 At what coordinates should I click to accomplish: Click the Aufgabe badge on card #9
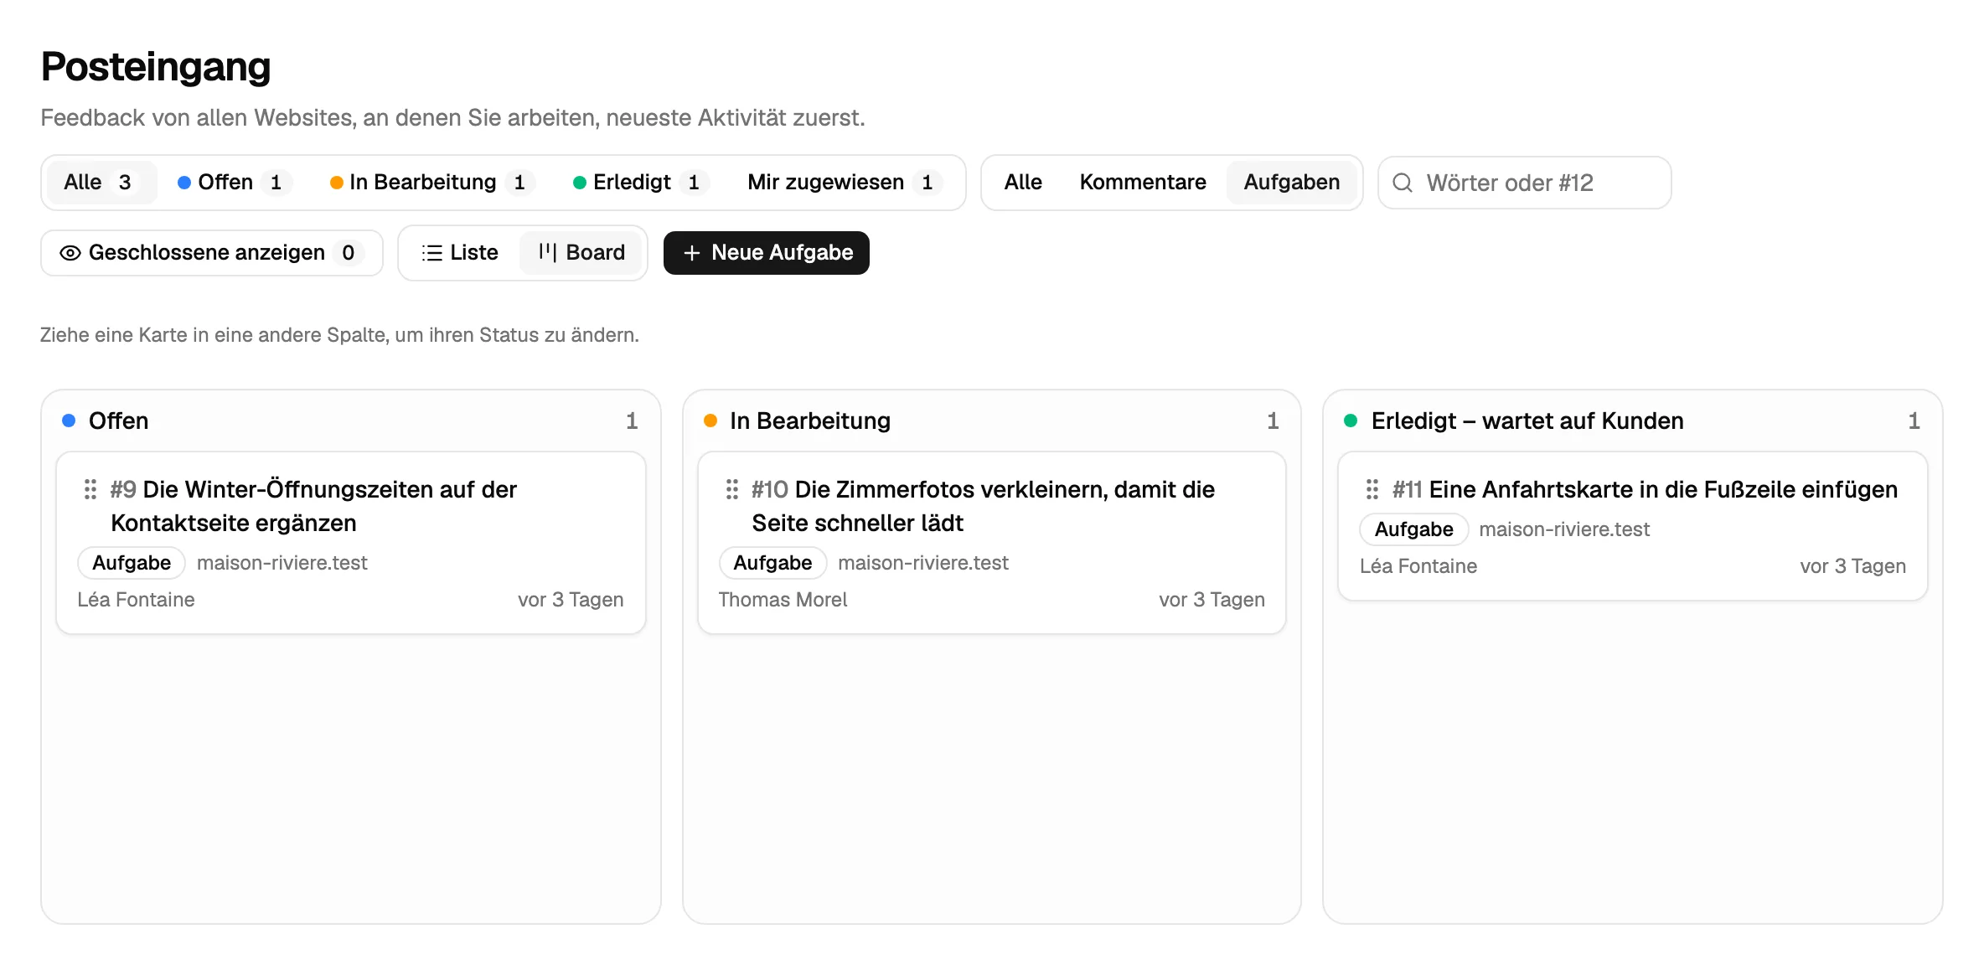click(x=132, y=563)
